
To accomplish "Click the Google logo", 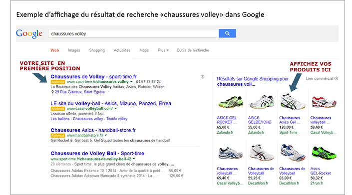I will point(29,34).
